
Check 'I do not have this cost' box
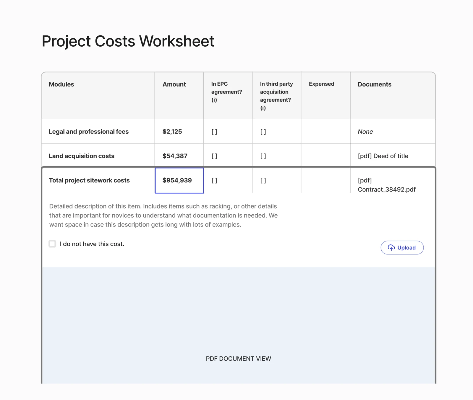click(x=52, y=244)
